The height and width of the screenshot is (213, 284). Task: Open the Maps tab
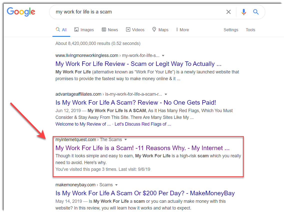click(160, 30)
